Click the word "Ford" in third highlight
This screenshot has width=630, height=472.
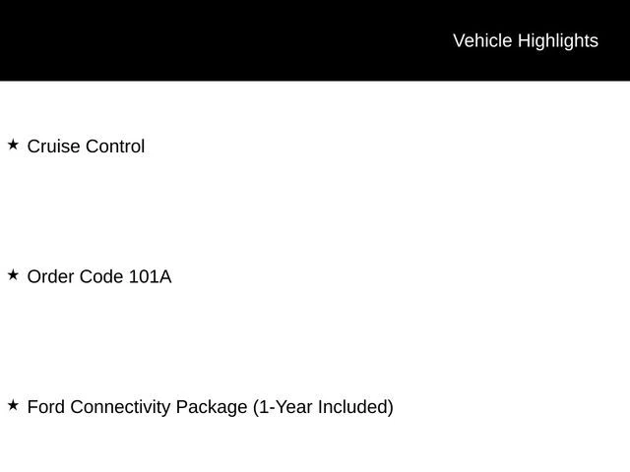click(x=46, y=407)
